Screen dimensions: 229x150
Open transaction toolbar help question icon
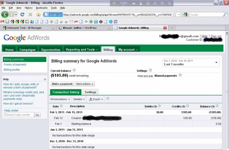(x=108, y=98)
